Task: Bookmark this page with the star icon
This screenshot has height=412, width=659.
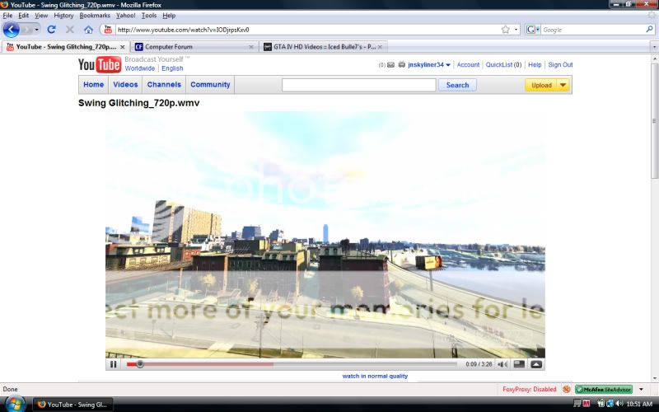Action: click(x=505, y=30)
